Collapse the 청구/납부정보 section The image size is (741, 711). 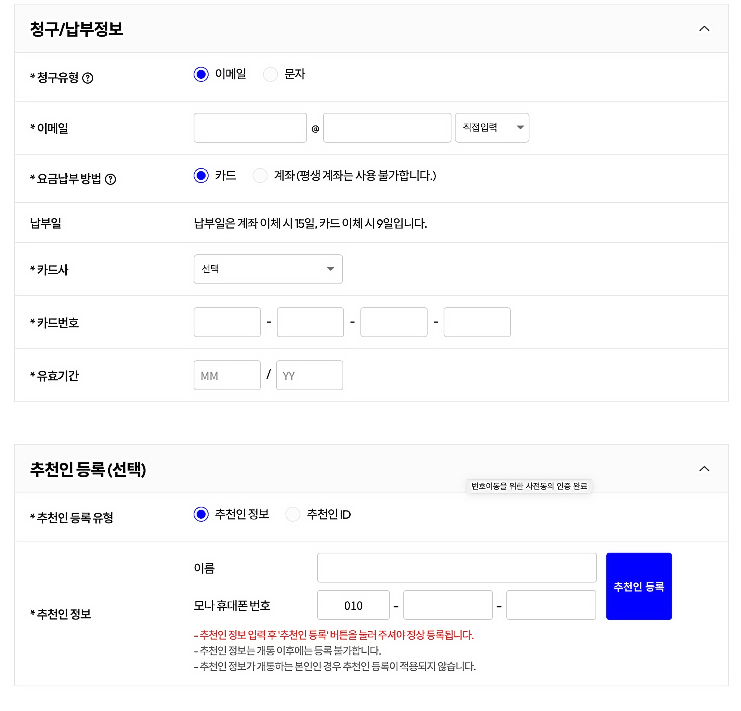point(704,29)
